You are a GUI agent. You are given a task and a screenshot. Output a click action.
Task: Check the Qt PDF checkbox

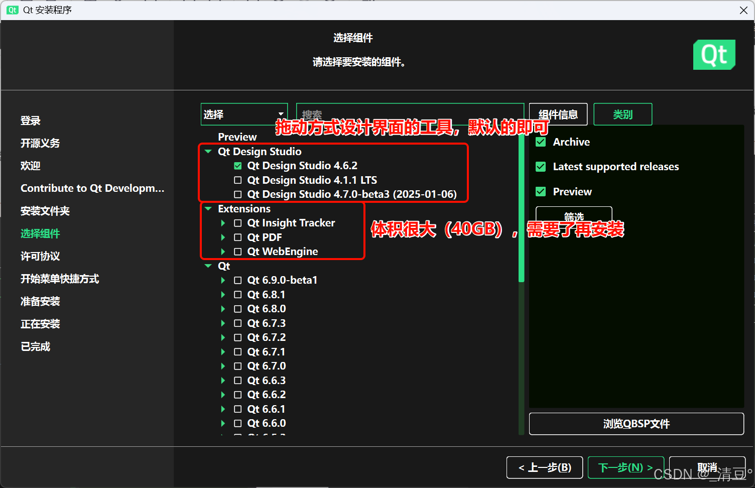pyautogui.click(x=238, y=237)
